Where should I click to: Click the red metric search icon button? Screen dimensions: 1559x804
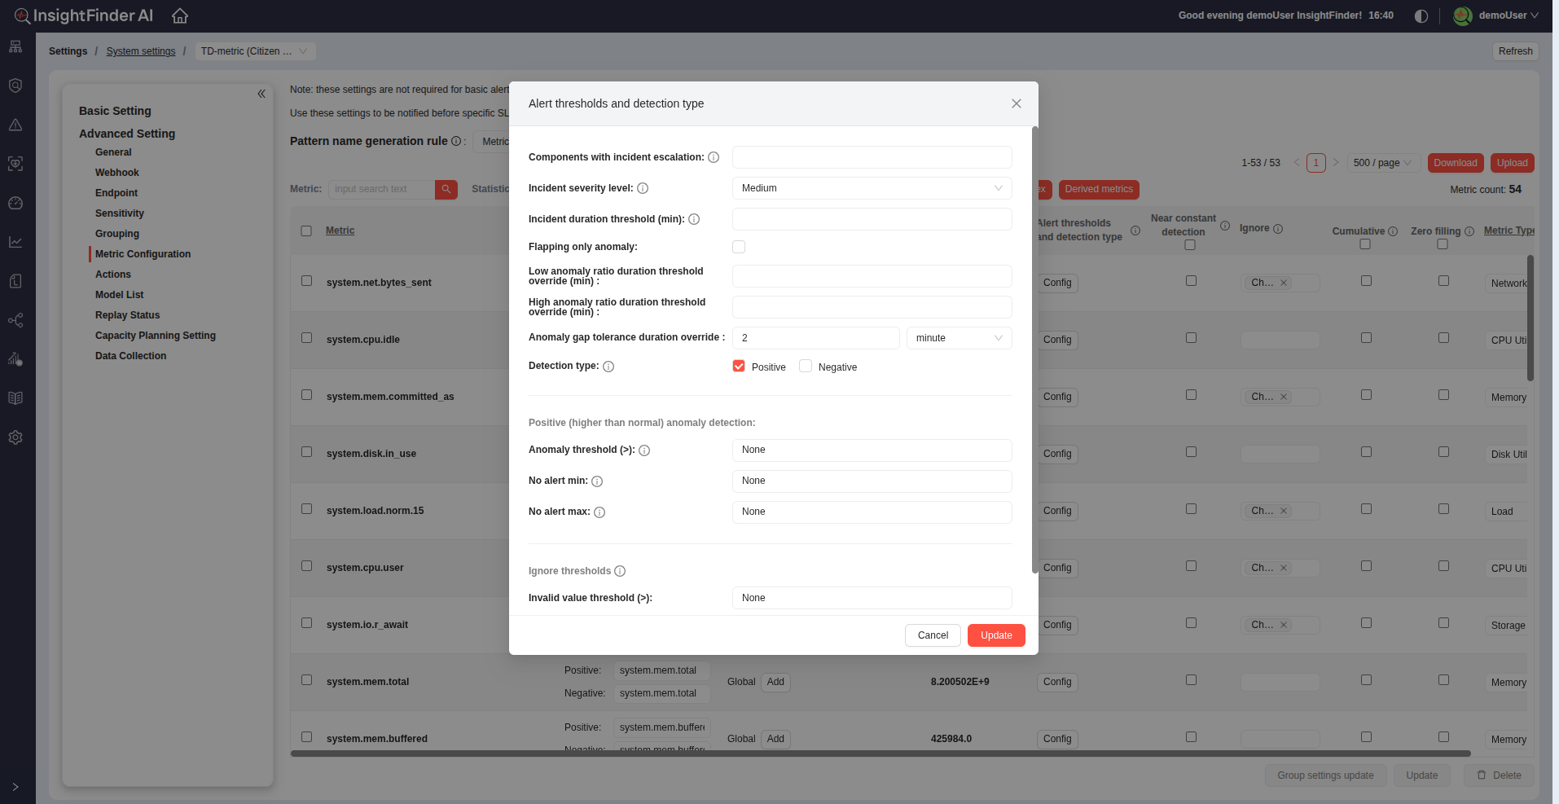pyautogui.click(x=446, y=189)
